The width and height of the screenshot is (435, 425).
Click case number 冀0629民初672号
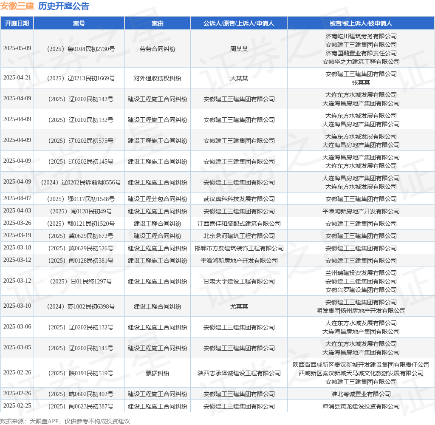pyautogui.click(x=81, y=236)
